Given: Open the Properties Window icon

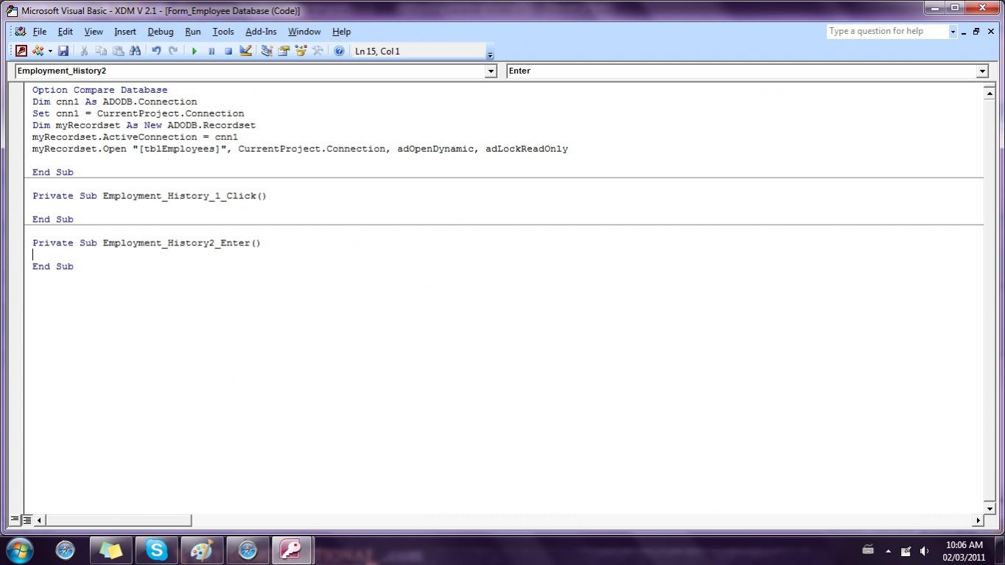Looking at the screenshot, I should point(284,51).
